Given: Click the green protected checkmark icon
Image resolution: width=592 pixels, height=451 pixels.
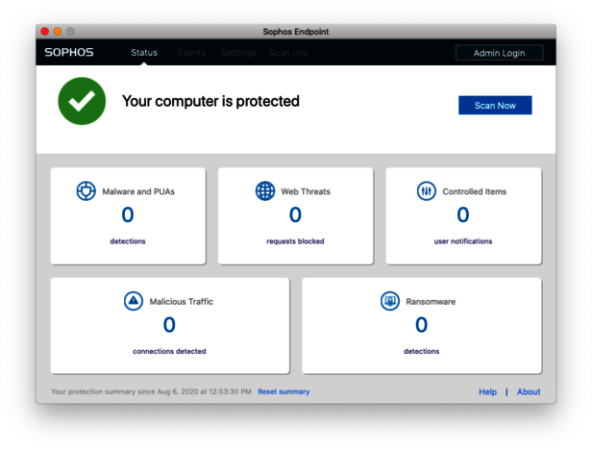Looking at the screenshot, I should [82, 101].
